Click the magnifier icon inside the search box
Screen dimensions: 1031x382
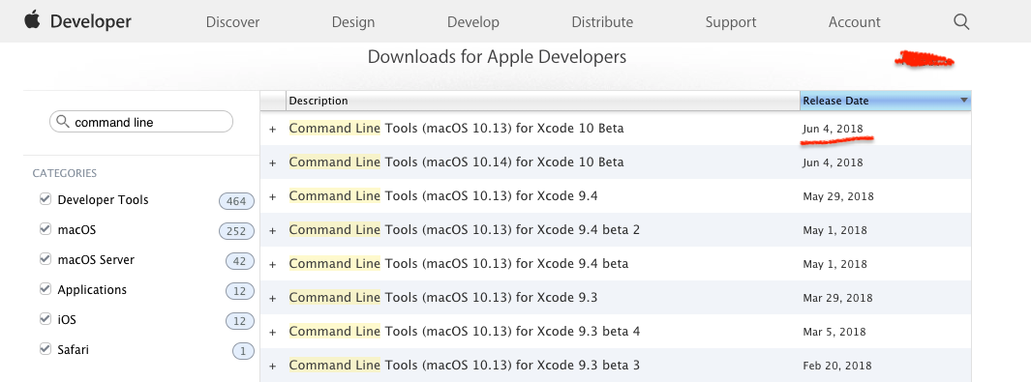pos(63,122)
